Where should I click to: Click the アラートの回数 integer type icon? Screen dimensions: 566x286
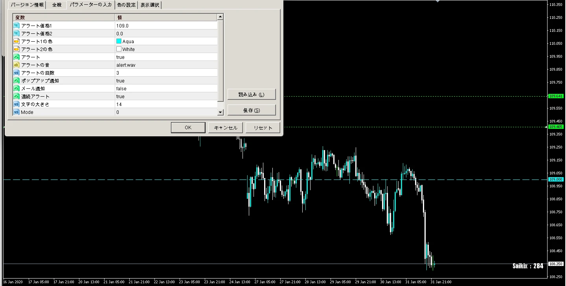(17, 73)
